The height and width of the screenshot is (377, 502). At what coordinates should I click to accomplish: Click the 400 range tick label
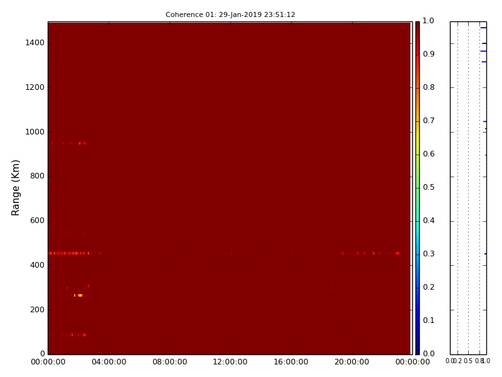(x=37, y=265)
